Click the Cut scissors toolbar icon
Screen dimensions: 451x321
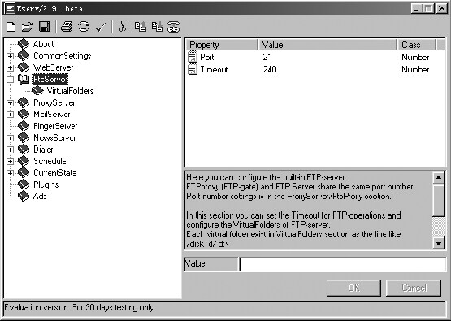tap(123, 27)
